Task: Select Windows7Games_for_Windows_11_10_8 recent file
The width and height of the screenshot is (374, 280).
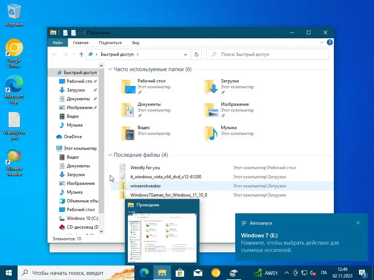Action: 222,195
